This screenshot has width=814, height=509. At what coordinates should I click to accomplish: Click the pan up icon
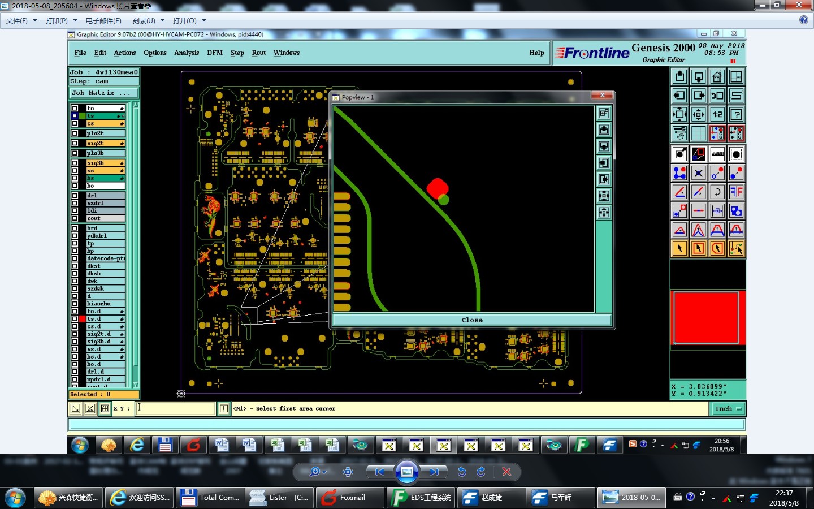pos(680,77)
